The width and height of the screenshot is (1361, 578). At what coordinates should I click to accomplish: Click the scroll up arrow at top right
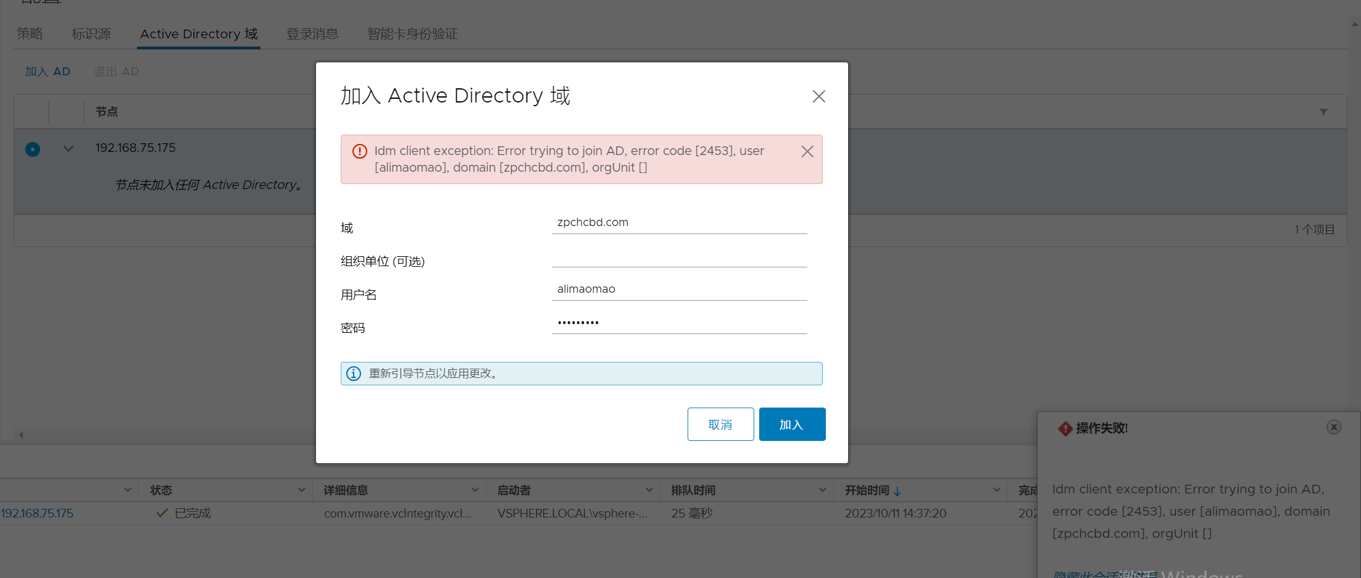[1355, 24]
